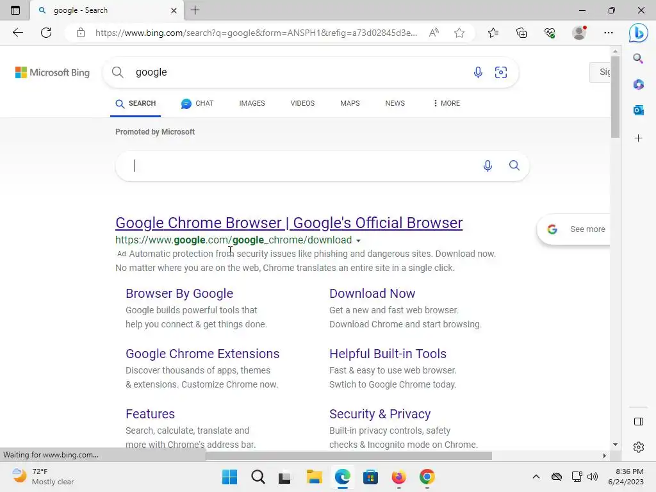656x492 pixels.
Task: Open Read aloud in the address bar
Action: (x=434, y=33)
